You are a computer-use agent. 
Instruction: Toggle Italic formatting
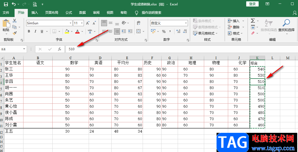point(35,31)
